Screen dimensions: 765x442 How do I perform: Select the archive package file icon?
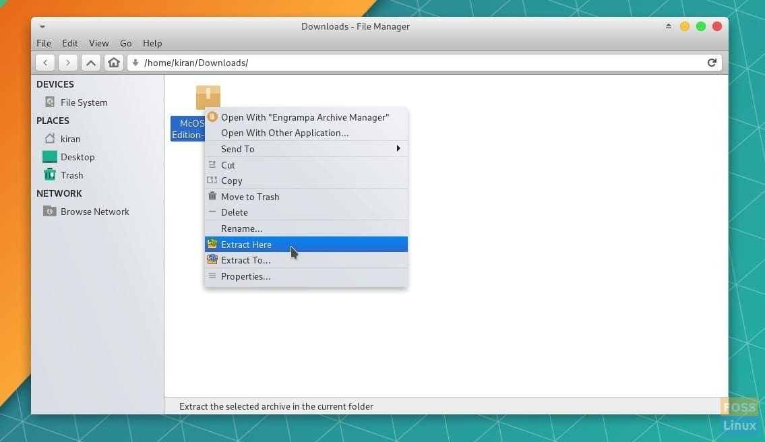pyautogui.click(x=208, y=97)
